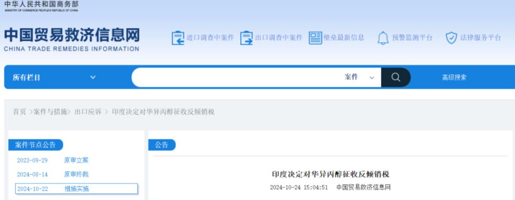This screenshot has height=200, width=515.
Task: Go to 法律服务平台 page
Action: pos(481,38)
